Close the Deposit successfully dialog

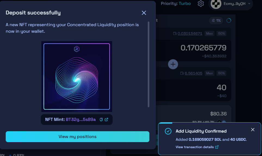click(x=144, y=13)
